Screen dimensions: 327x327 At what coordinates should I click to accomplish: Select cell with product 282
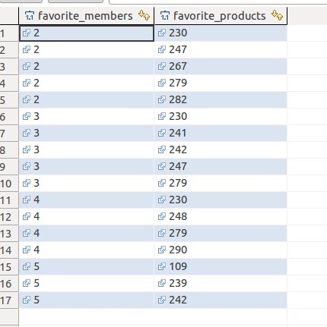click(221, 100)
